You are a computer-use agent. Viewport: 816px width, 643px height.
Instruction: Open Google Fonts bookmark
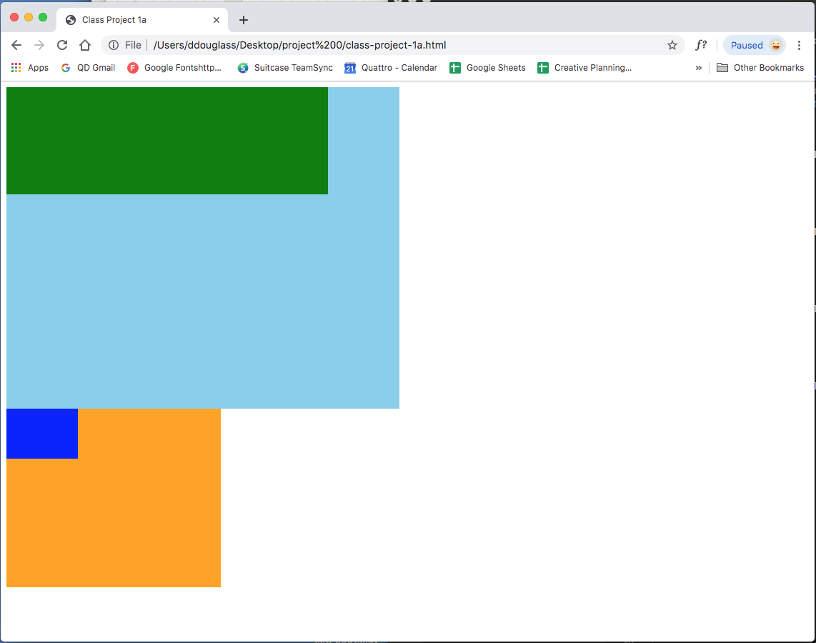(174, 68)
